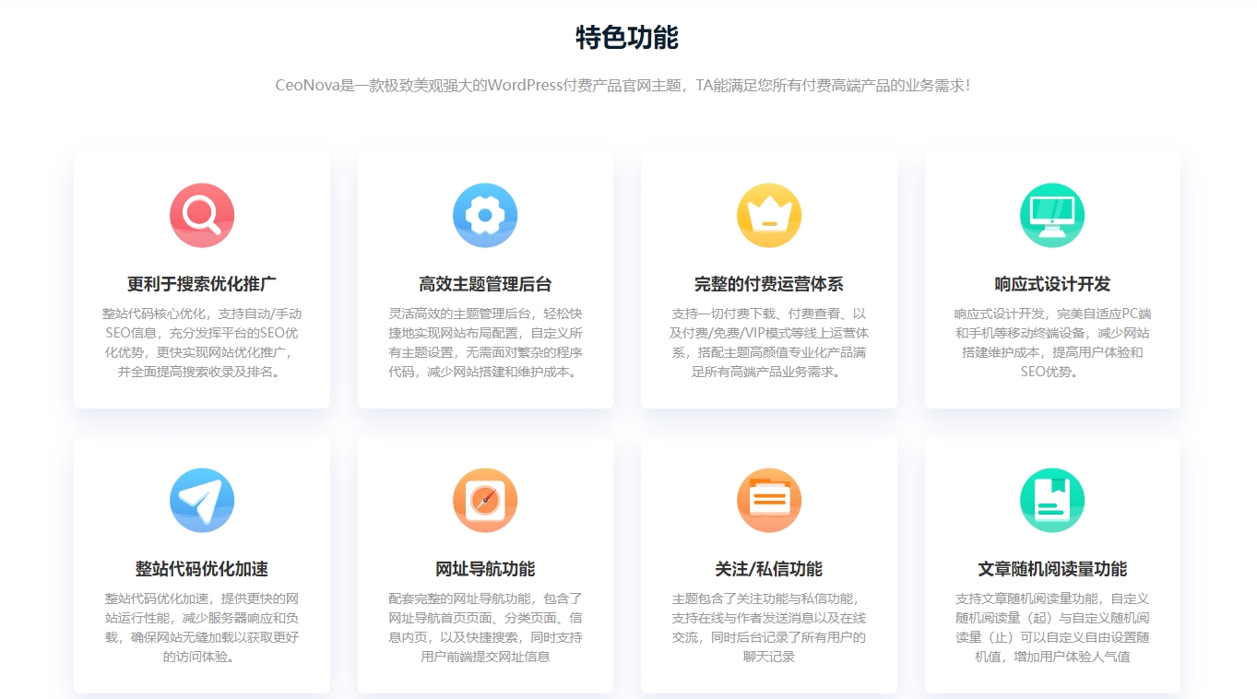The image size is (1257, 699).
Task: Click the blue paper plane icon
Action: [202, 501]
